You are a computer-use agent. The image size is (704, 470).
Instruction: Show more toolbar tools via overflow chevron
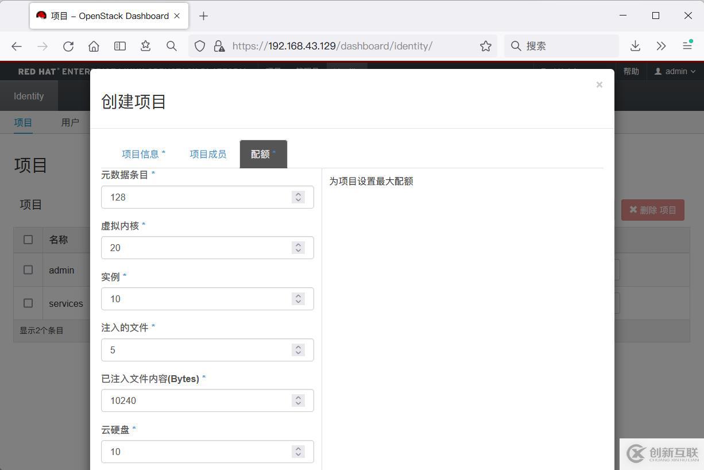[661, 46]
